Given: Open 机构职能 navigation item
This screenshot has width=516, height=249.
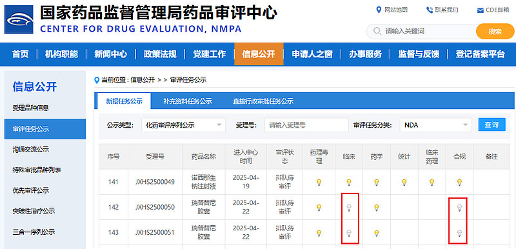Looking at the screenshot, I should click(61, 54).
